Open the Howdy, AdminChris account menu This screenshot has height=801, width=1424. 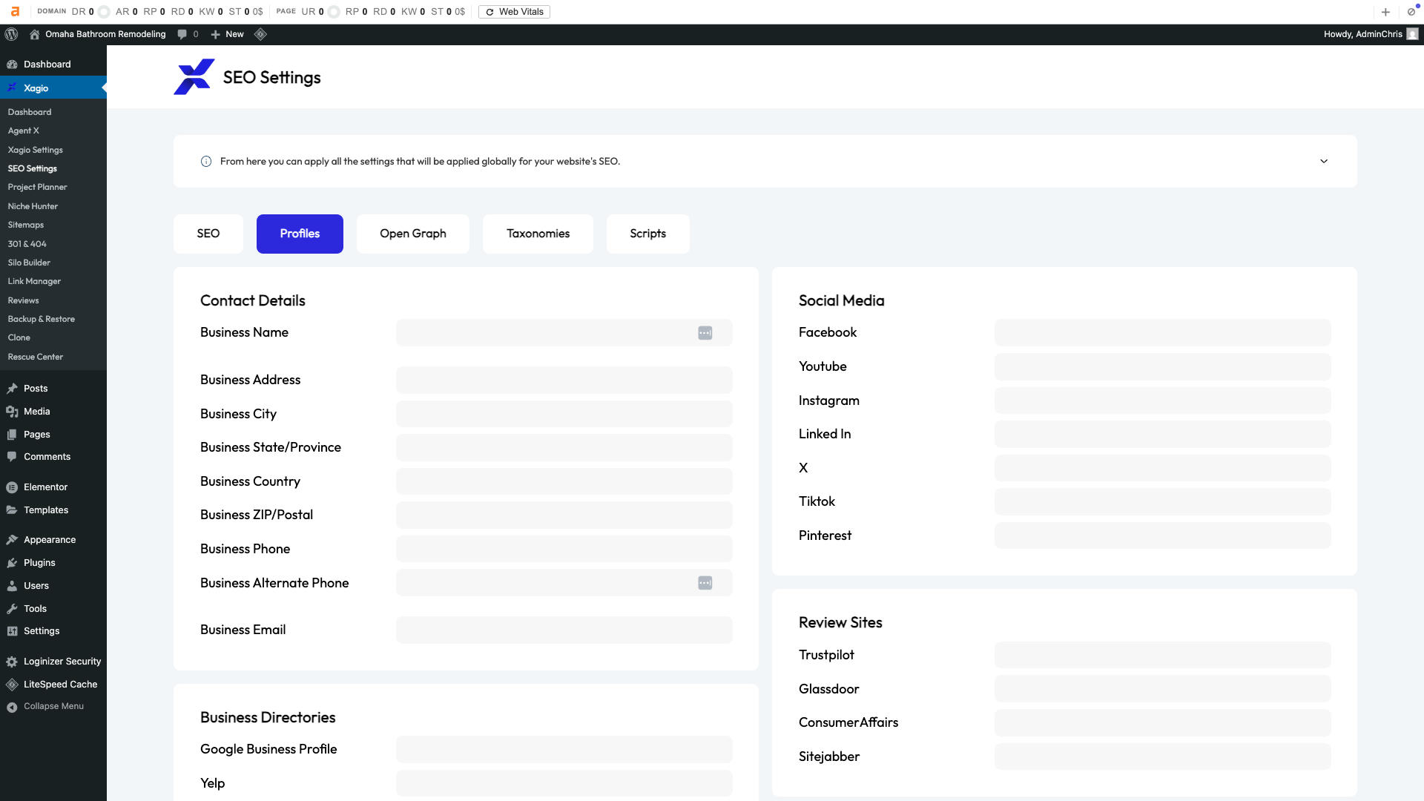[x=1370, y=34]
